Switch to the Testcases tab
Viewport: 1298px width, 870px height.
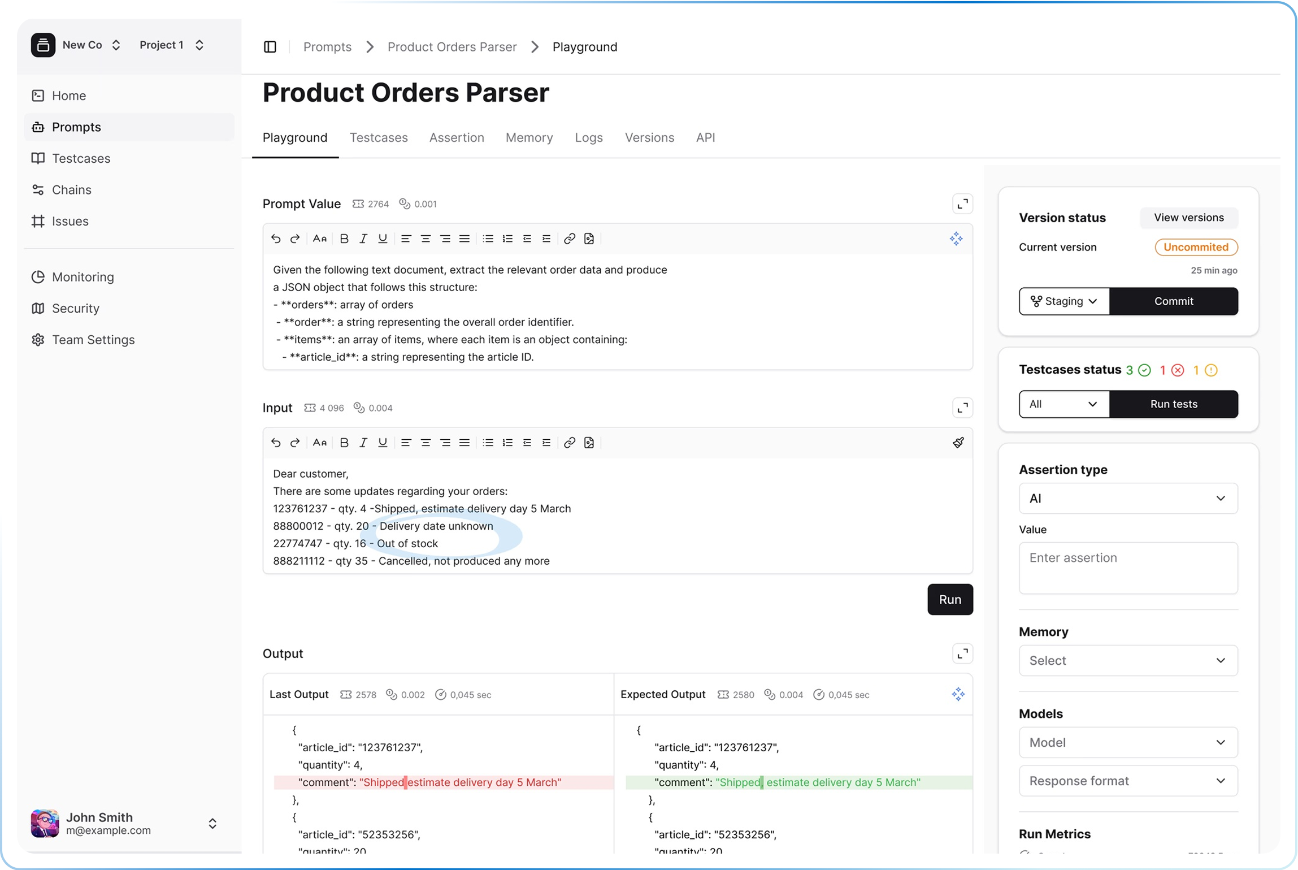click(x=379, y=138)
